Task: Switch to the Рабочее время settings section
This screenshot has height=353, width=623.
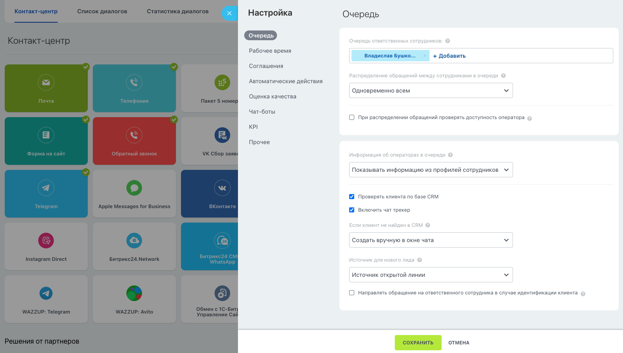Action: point(270,51)
